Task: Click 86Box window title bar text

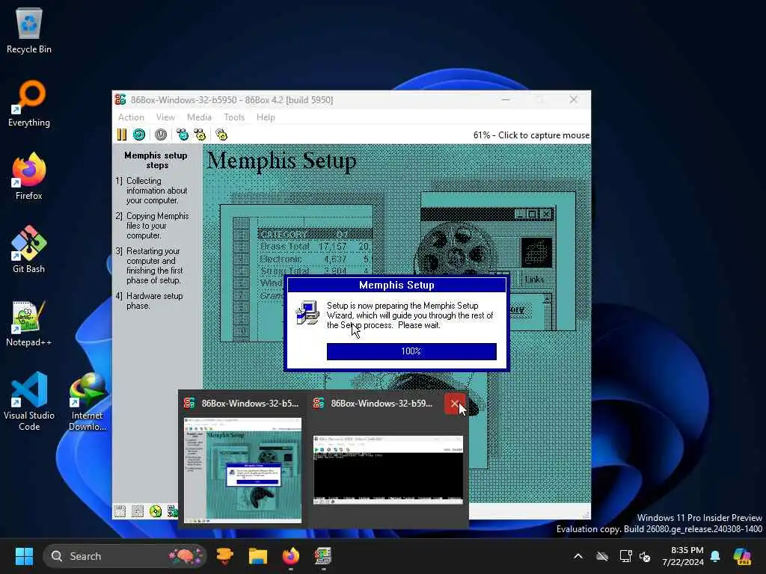Action: click(232, 99)
